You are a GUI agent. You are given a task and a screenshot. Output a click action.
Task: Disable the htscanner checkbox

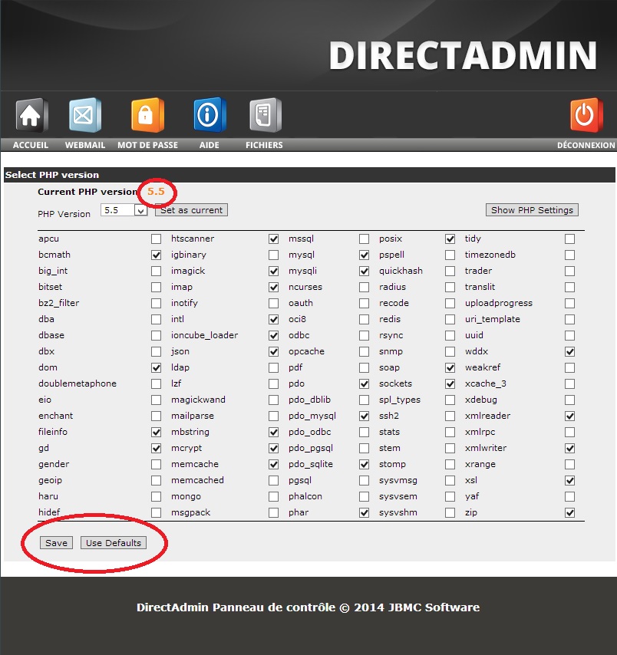tap(273, 239)
